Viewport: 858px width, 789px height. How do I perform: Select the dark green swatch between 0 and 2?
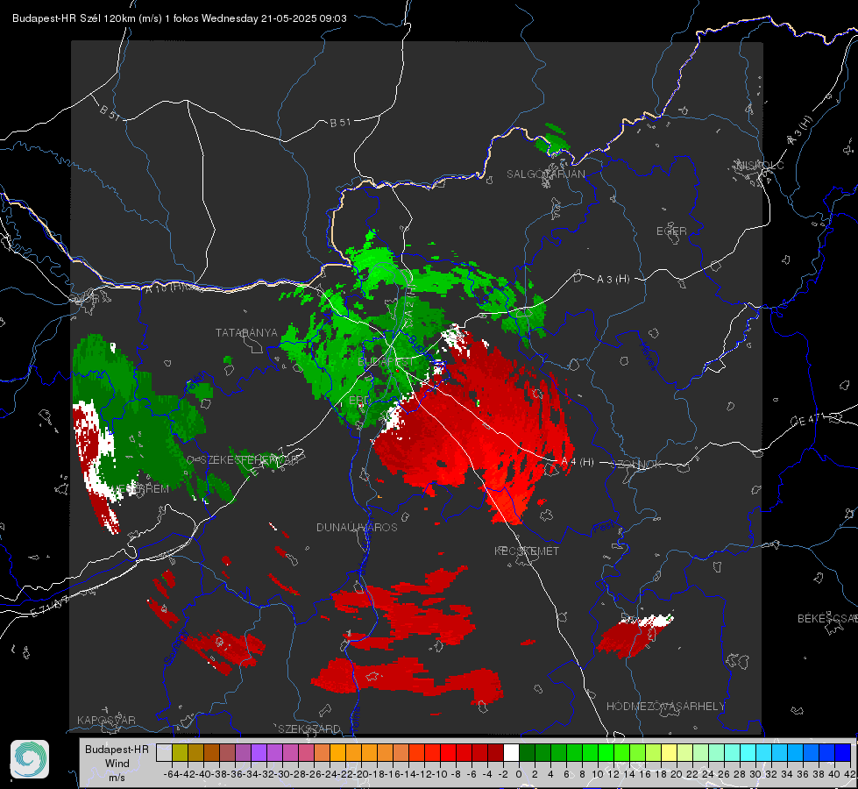pyautogui.click(x=527, y=753)
